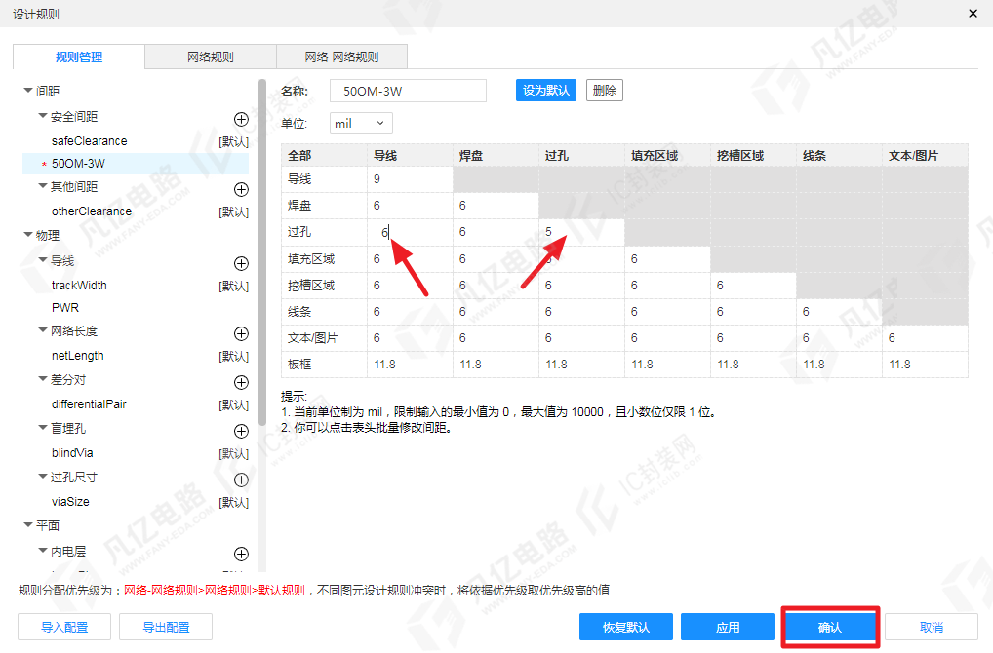993x653 pixels.
Task: Click the 全部 table header
Action: (324, 156)
